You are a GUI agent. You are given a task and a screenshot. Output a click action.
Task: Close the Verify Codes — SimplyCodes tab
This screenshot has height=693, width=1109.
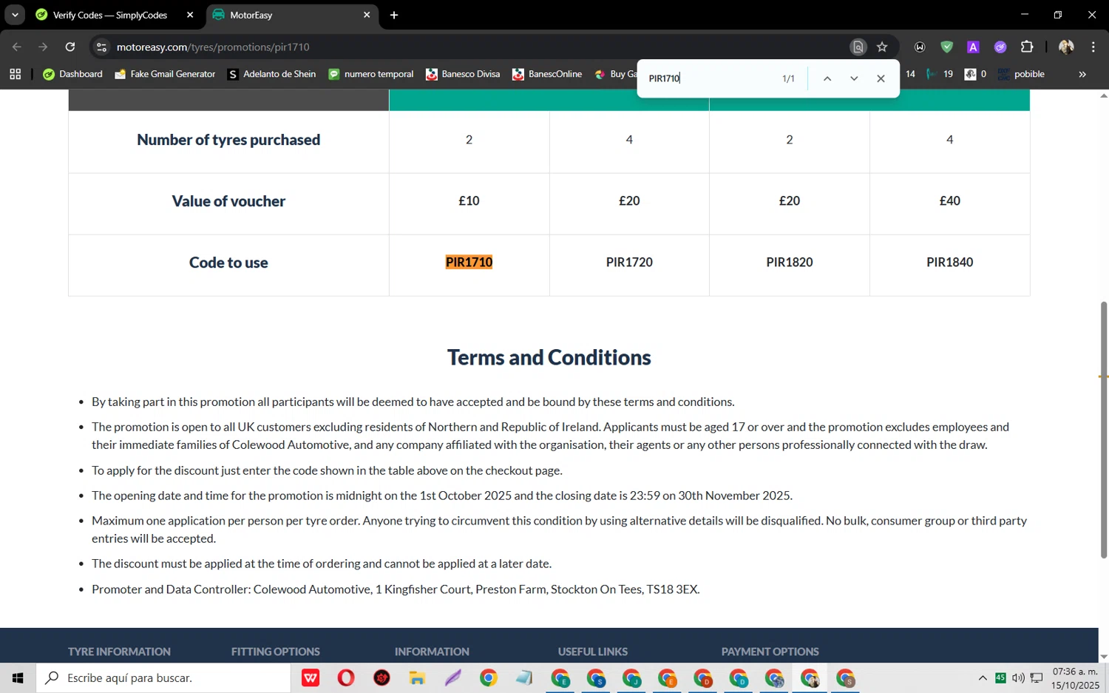pos(190,15)
